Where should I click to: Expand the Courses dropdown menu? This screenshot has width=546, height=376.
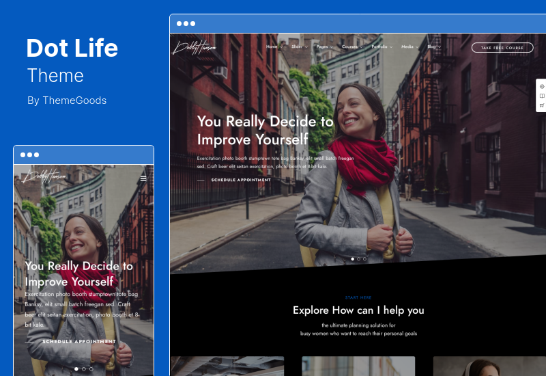351,47
